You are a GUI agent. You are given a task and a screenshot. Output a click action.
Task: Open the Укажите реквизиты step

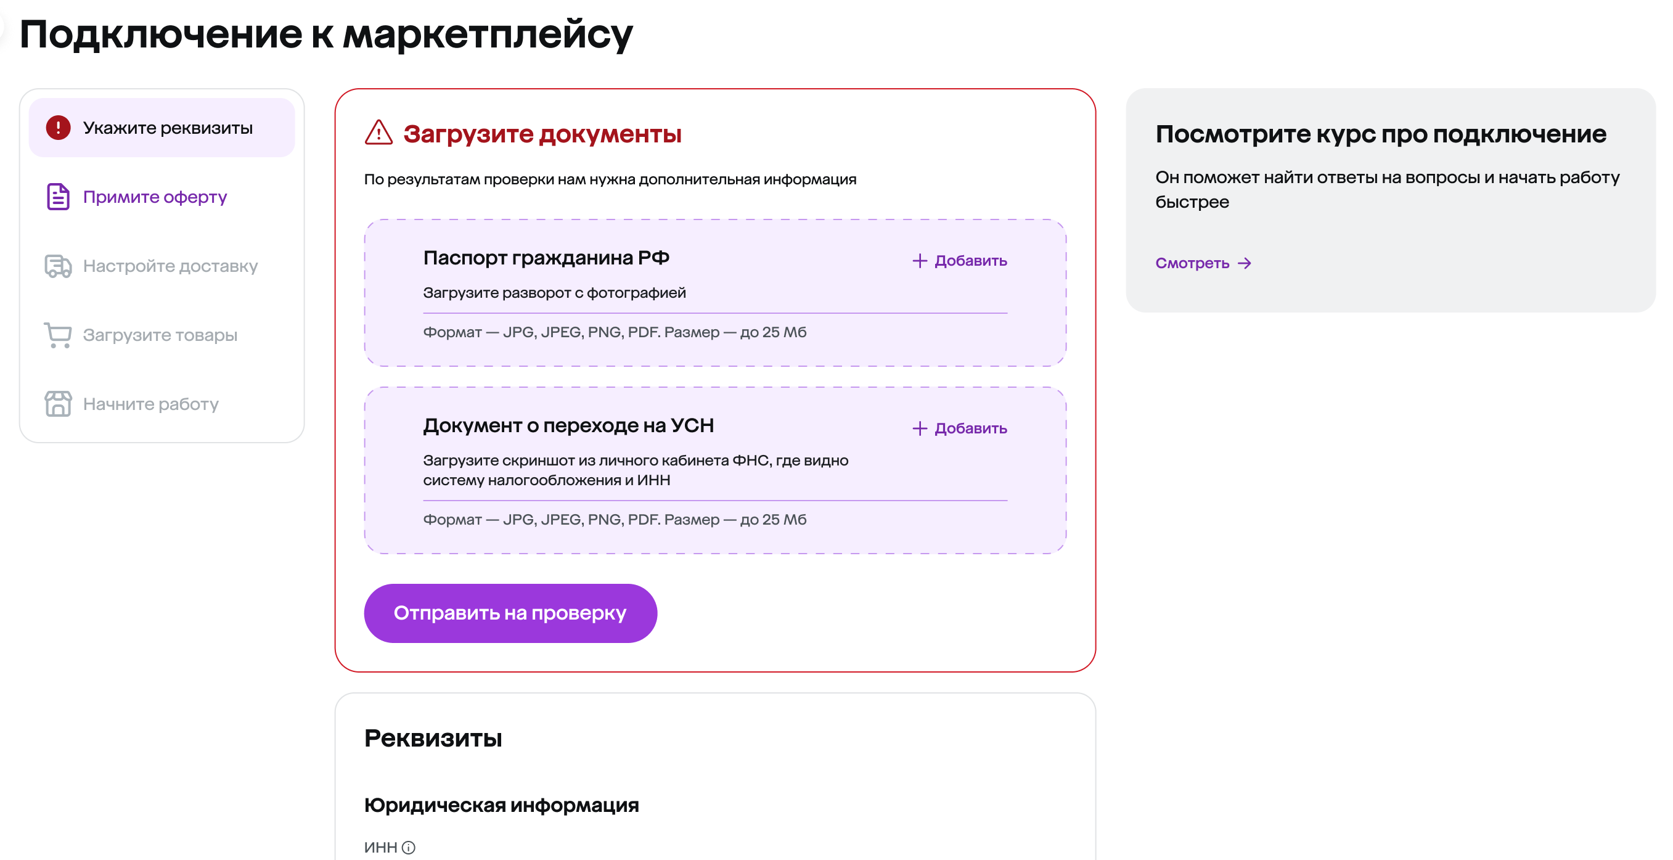click(162, 128)
